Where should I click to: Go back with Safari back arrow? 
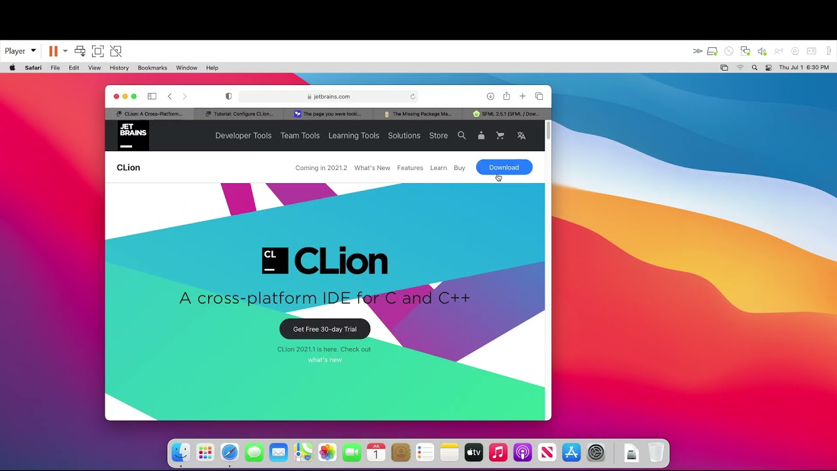click(169, 96)
